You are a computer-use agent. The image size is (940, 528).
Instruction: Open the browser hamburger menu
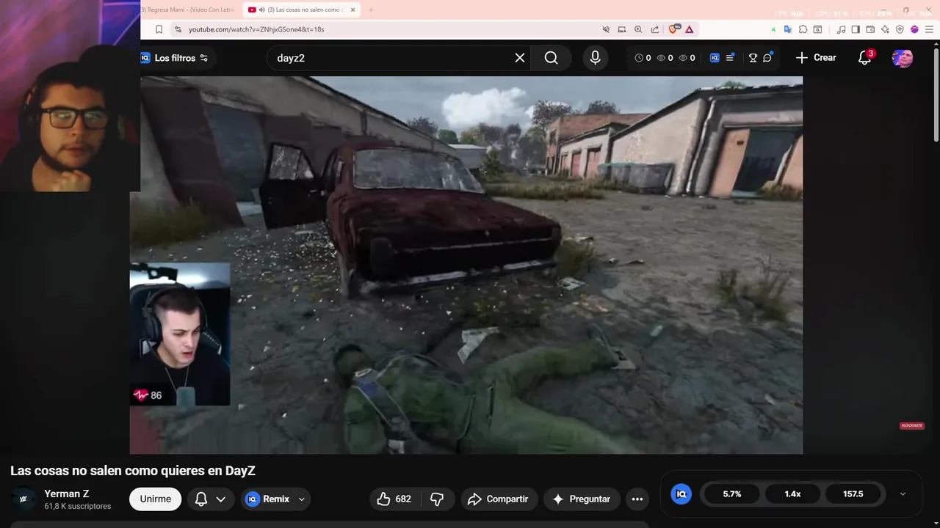[x=929, y=29]
